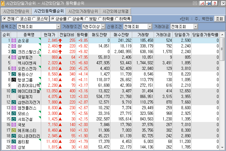
Task: Click 신 badge beside 옵티팜
Action: pyautogui.click(x=14, y=142)
